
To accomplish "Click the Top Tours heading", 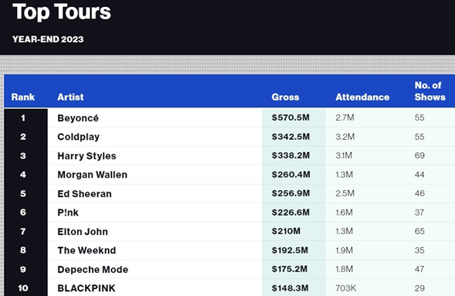I will click(62, 12).
